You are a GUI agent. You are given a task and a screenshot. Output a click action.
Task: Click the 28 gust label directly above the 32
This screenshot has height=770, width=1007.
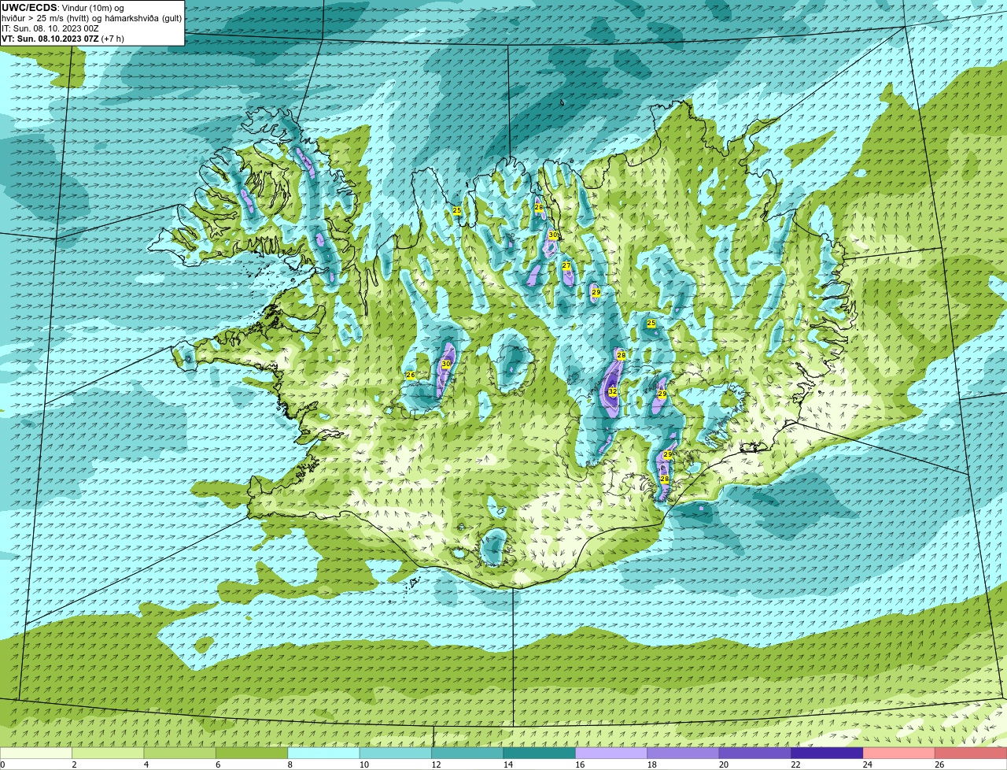[x=622, y=356]
